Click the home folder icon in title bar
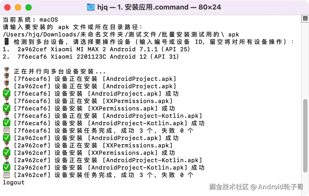The height and width of the screenshot is (196, 309). click(x=91, y=7)
